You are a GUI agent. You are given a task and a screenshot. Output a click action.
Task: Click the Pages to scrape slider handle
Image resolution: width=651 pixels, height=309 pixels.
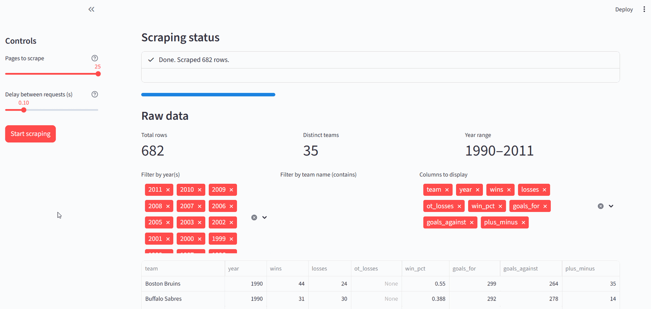pyautogui.click(x=98, y=73)
